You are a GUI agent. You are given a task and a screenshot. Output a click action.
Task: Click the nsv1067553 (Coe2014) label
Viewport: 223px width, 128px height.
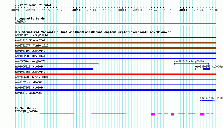click(x=30, y=72)
